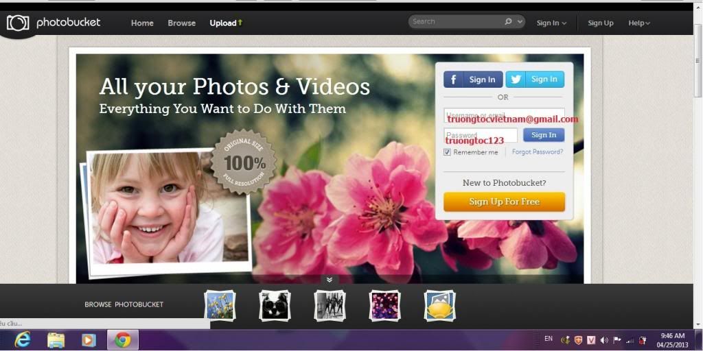Open the Browse menu item
The height and width of the screenshot is (351, 703).
[181, 23]
